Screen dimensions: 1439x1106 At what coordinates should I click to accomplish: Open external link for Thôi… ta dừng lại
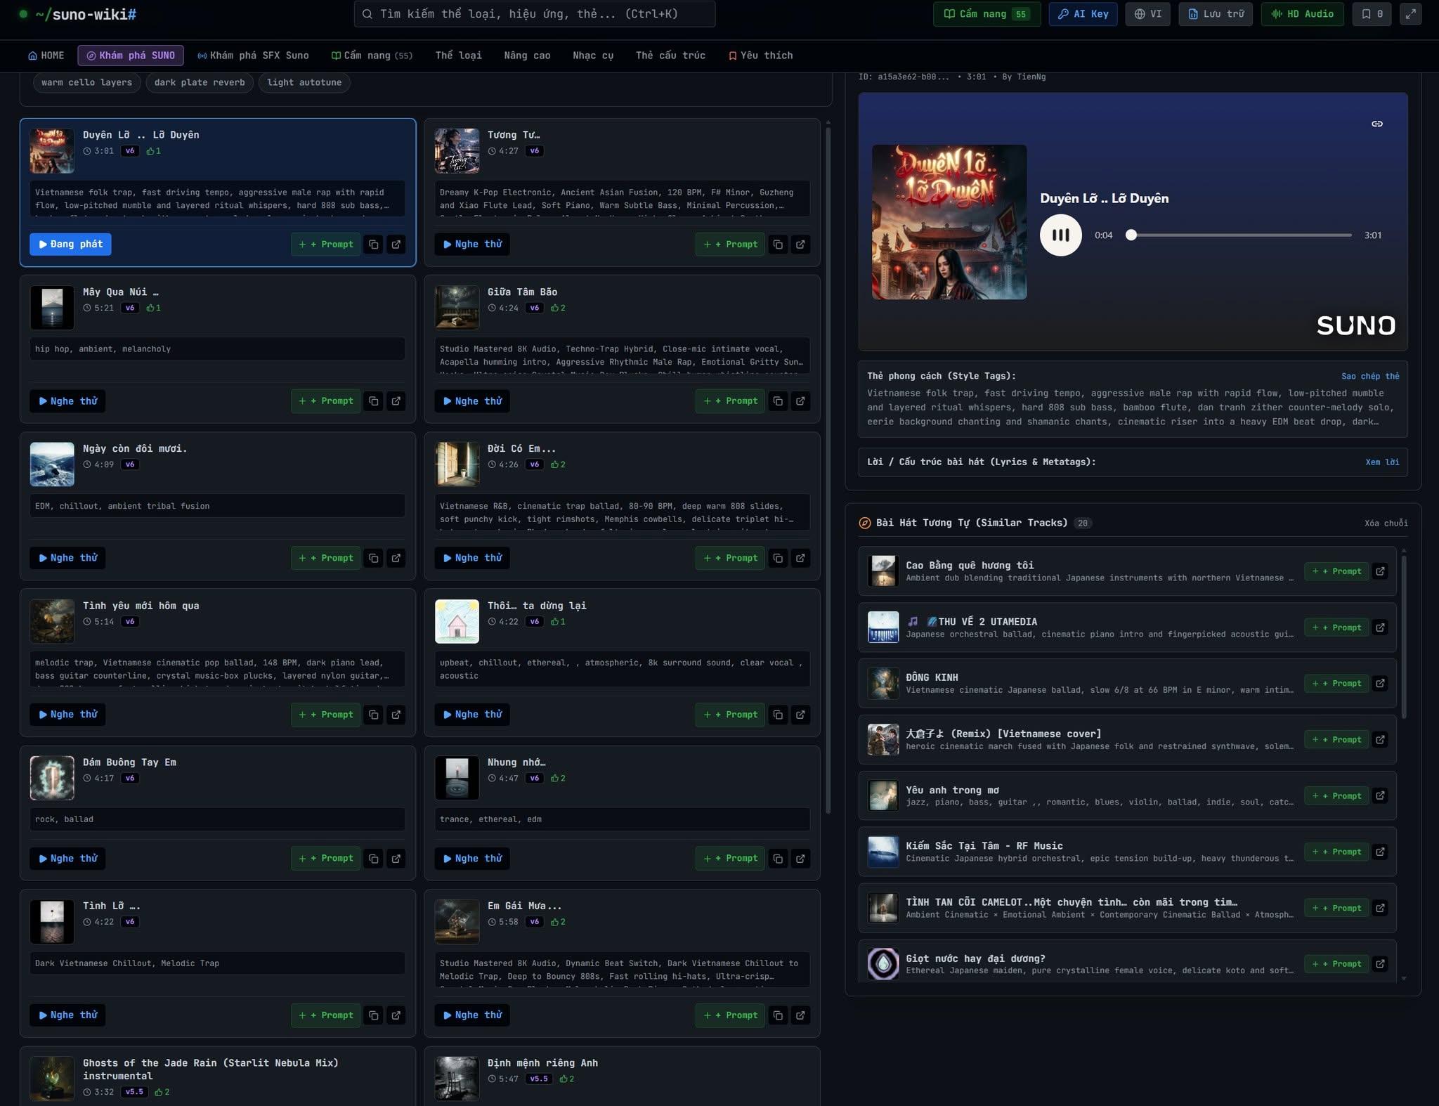point(800,715)
